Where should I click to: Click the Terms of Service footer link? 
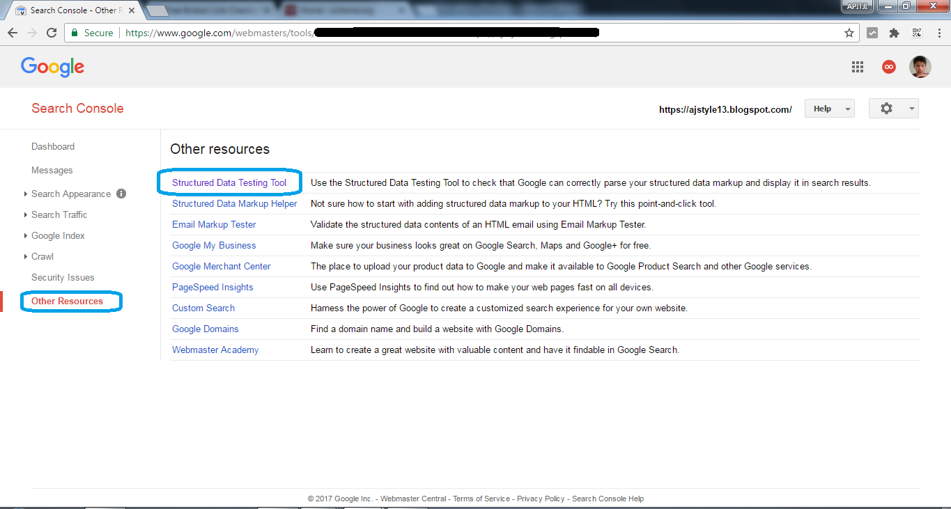(x=481, y=499)
